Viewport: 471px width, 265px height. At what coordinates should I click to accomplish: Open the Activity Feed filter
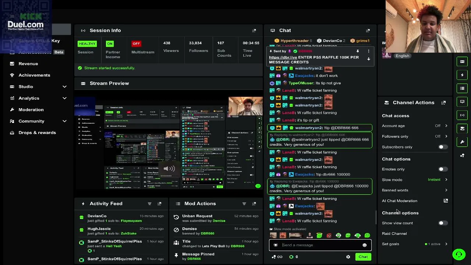(x=149, y=204)
